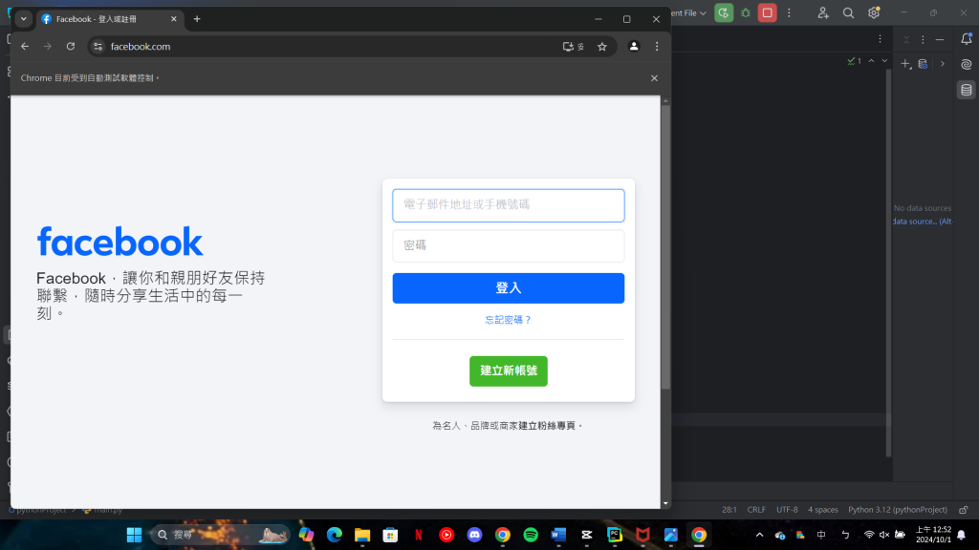Image resolution: width=979 pixels, height=550 pixels.
Task: Stop the running program in PyCharm
Action: pyautogui.click(x=768, y=12)
